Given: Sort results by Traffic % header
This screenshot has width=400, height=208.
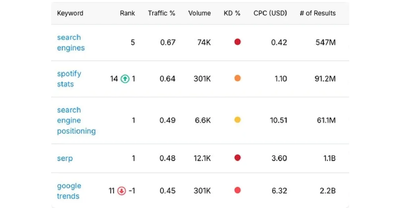Looking at the screenshot, I should pos(162,13).
